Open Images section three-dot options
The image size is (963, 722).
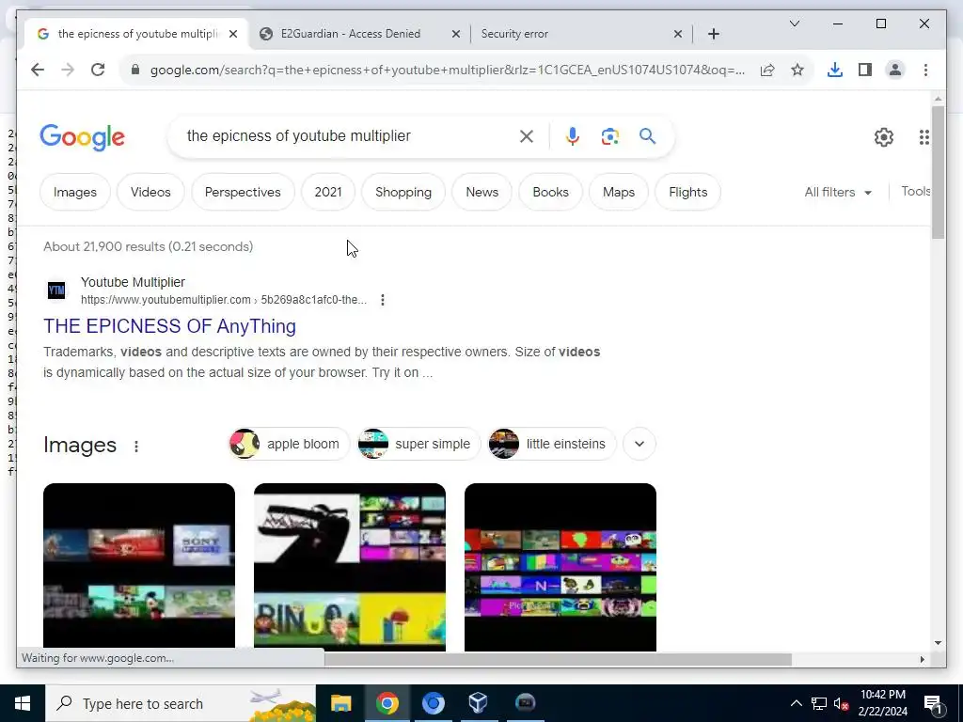pyautogui.click(x=136, y=447)
